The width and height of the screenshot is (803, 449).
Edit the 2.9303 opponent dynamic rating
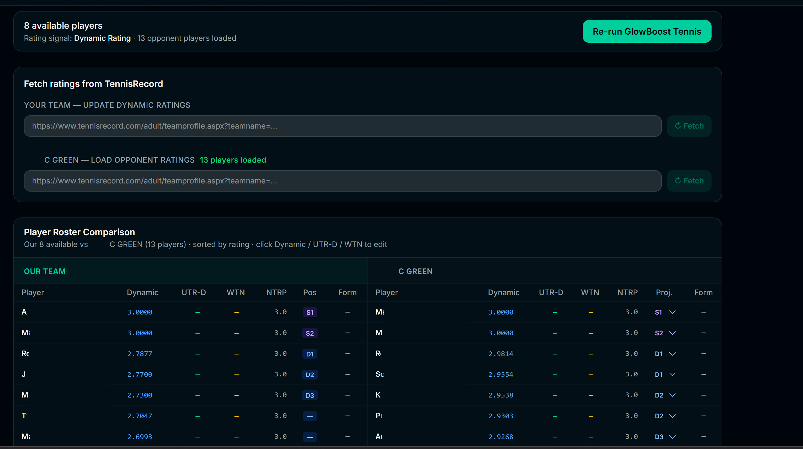click(x=501, y=416)
